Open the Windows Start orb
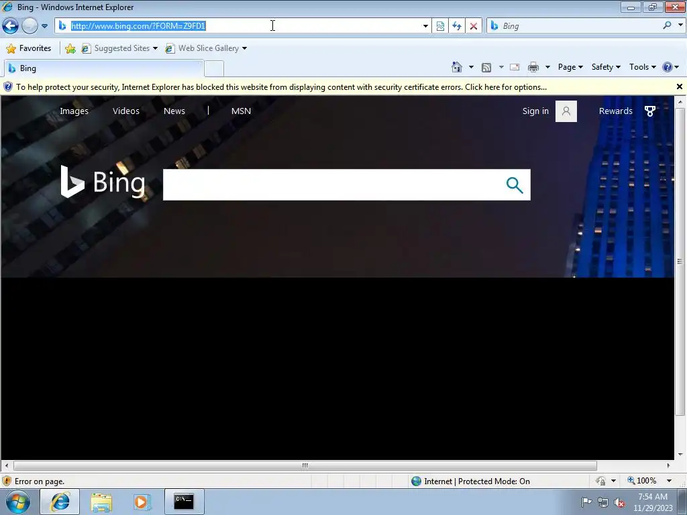Viewport: 687px width, 515px height. pos(17,502)
